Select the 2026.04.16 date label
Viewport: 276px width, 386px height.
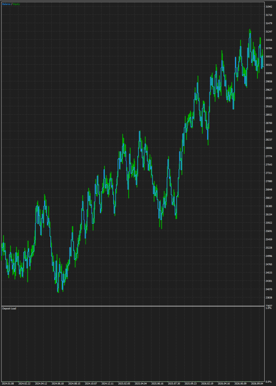coord(224,384)
